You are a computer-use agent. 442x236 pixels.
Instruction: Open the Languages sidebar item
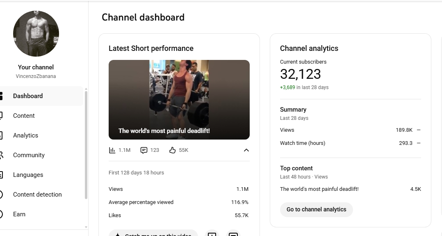coord(42,175)
